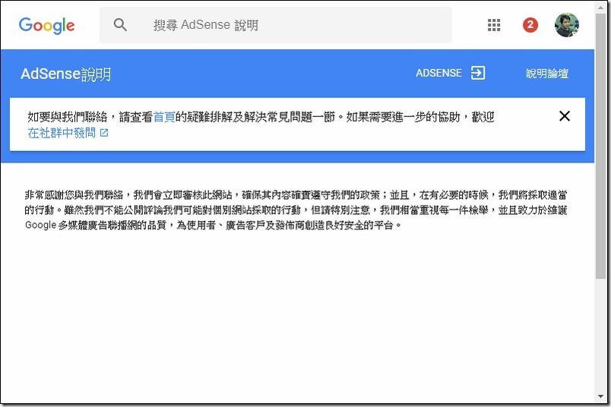Open the 說明論壇 help forum link

click(547, 74)
